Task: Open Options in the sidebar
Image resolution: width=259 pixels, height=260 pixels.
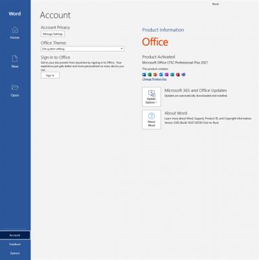Action: click(15, 254)
